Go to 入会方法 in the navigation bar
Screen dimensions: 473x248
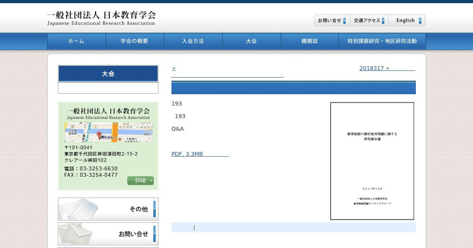click(x=193, y=41)
